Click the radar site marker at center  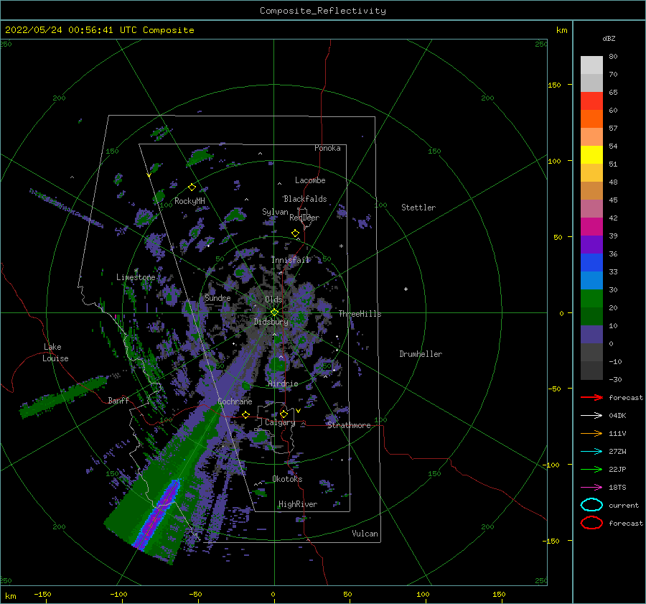(x=274, y=312)
